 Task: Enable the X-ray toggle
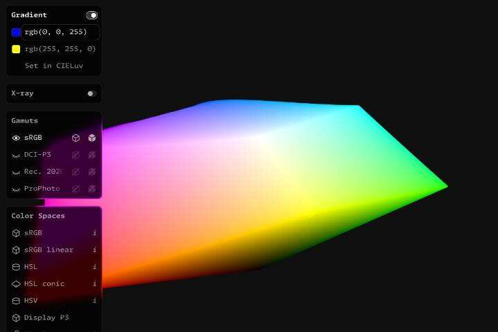tap(91, 93)
